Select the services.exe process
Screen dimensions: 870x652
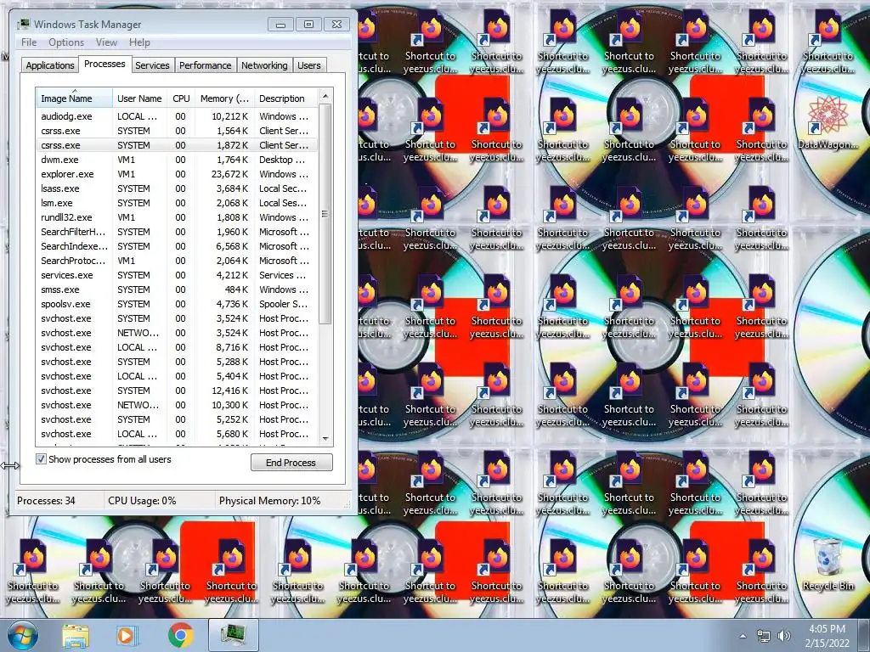point(177,275)
